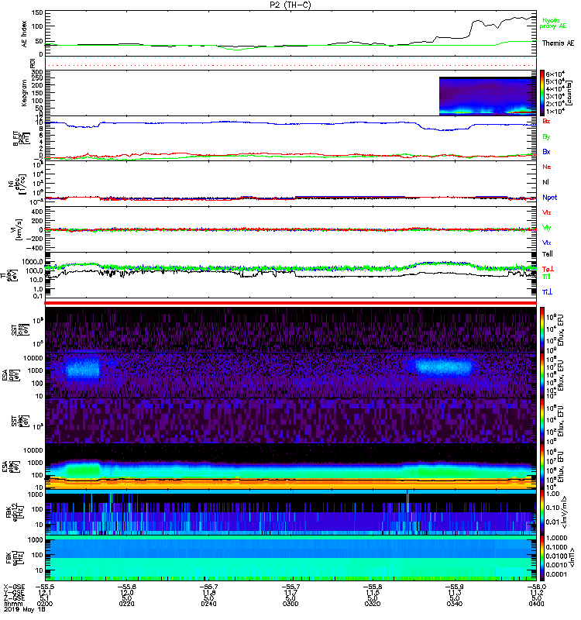Click the 0220 time tick label
Image resolution: width=581 pixels, height=620 pixels.
(x=126, y=604)
